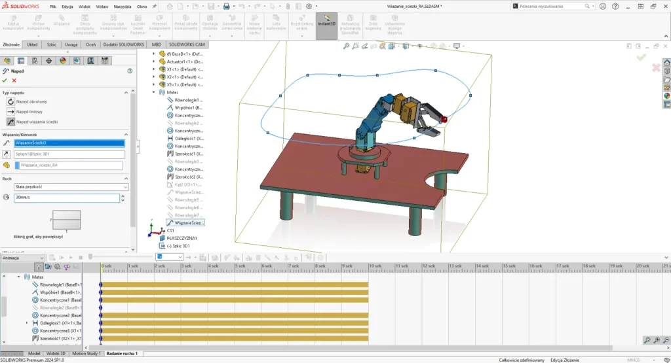The height and width of the screenshot is (363, 671).
Task: Select the Napęd liniowy (linear motor) icon
Action: [x=10, y=111]
